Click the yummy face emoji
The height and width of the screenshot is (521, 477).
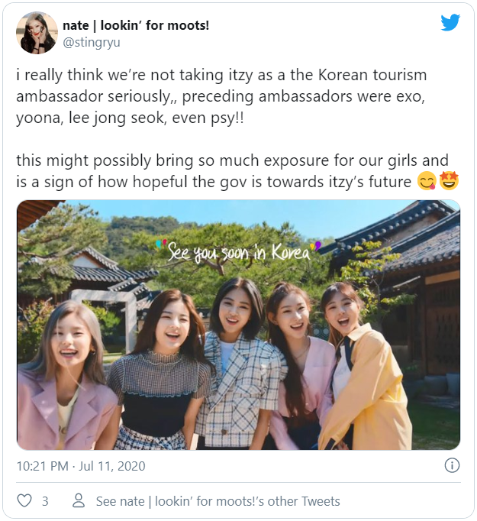pyautogui.click(x=426, y=181)
